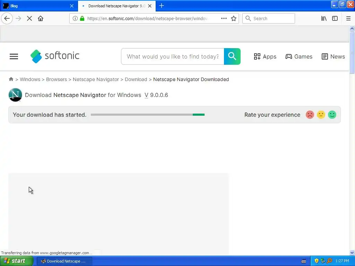The width and height of the screenshot is (355, 266).
Task: Click the tray icon beside the shield
Action: [323, 261]
